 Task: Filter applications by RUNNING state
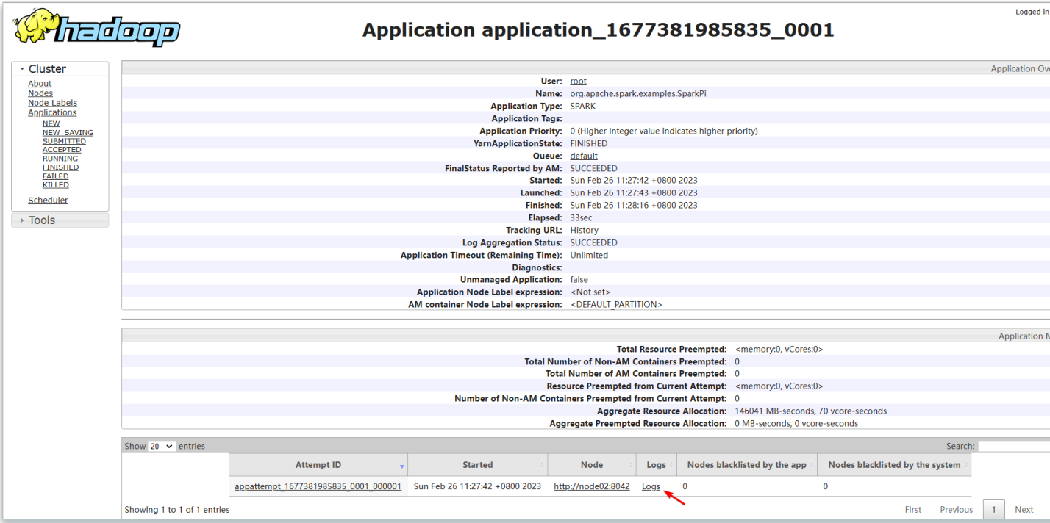point(60,159)
